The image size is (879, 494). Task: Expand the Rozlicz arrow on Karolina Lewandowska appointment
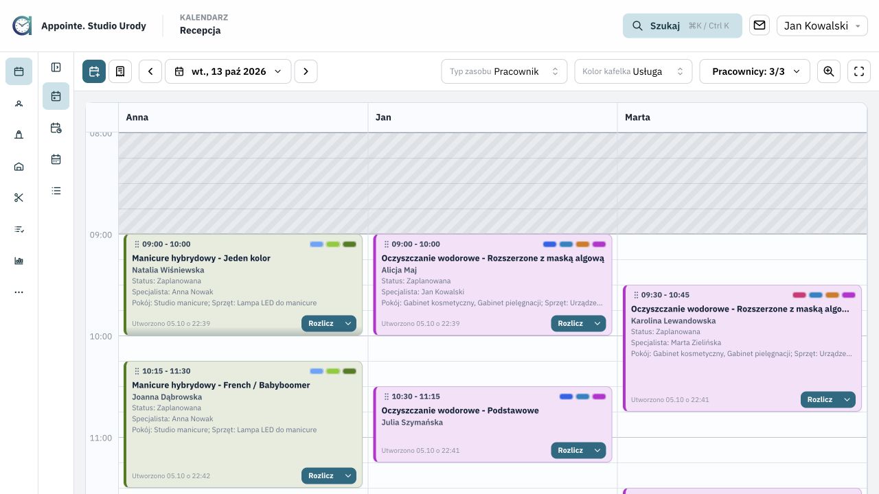pyautogui.click(x=847, y=400)
